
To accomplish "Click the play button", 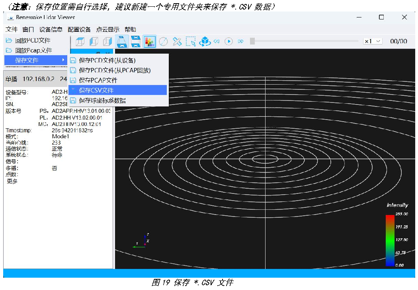I will tap(229, 41).
